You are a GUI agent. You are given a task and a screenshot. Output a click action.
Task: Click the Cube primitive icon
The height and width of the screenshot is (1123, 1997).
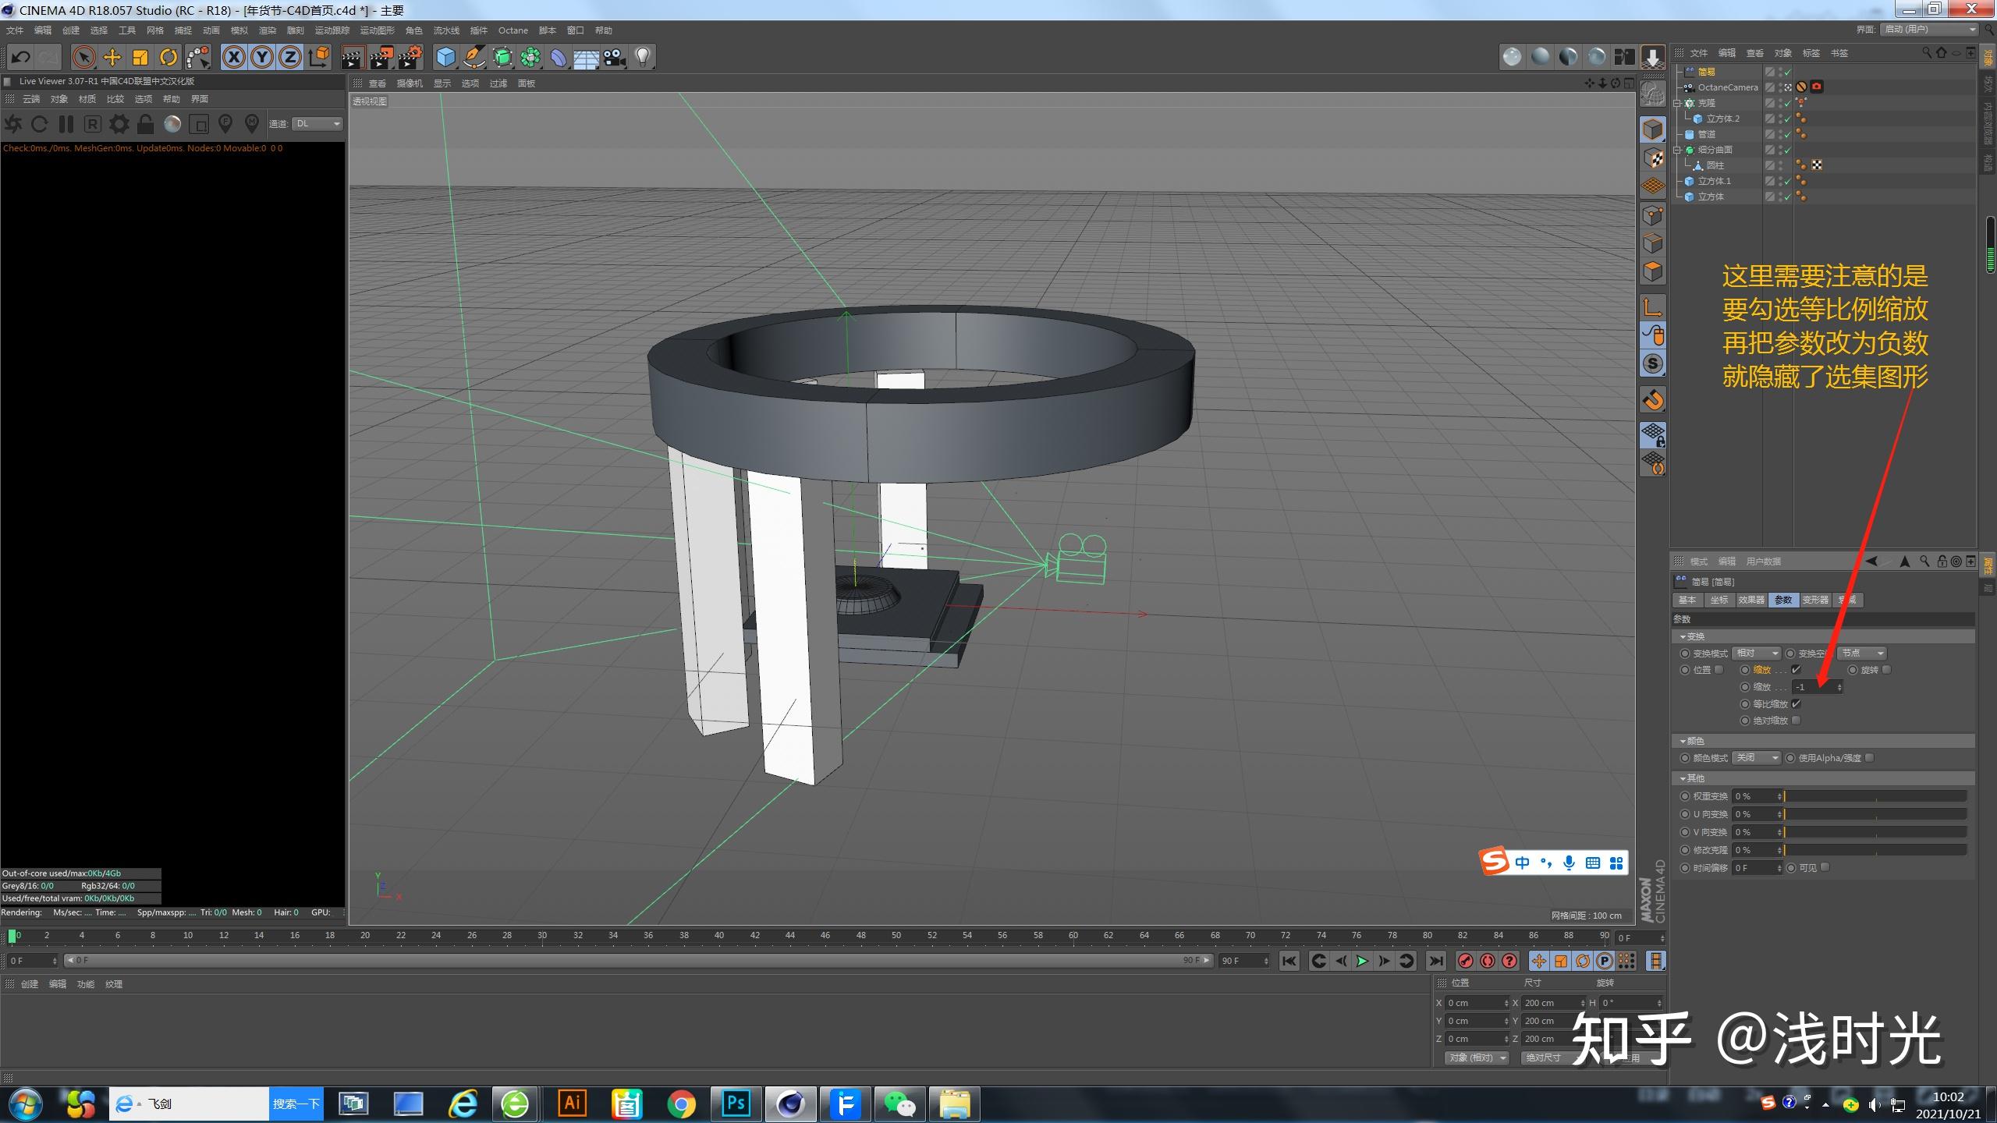coord(445,57)
